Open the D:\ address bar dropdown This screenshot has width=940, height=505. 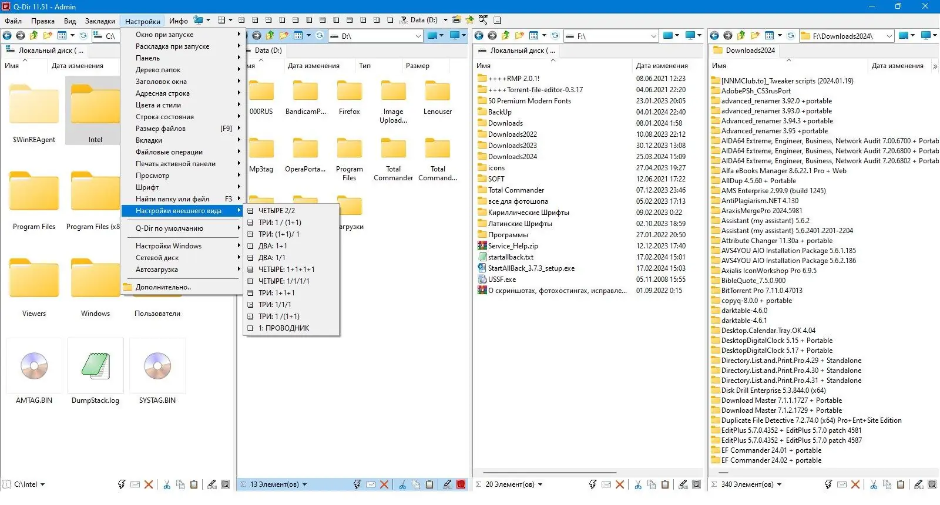[418, 36]
